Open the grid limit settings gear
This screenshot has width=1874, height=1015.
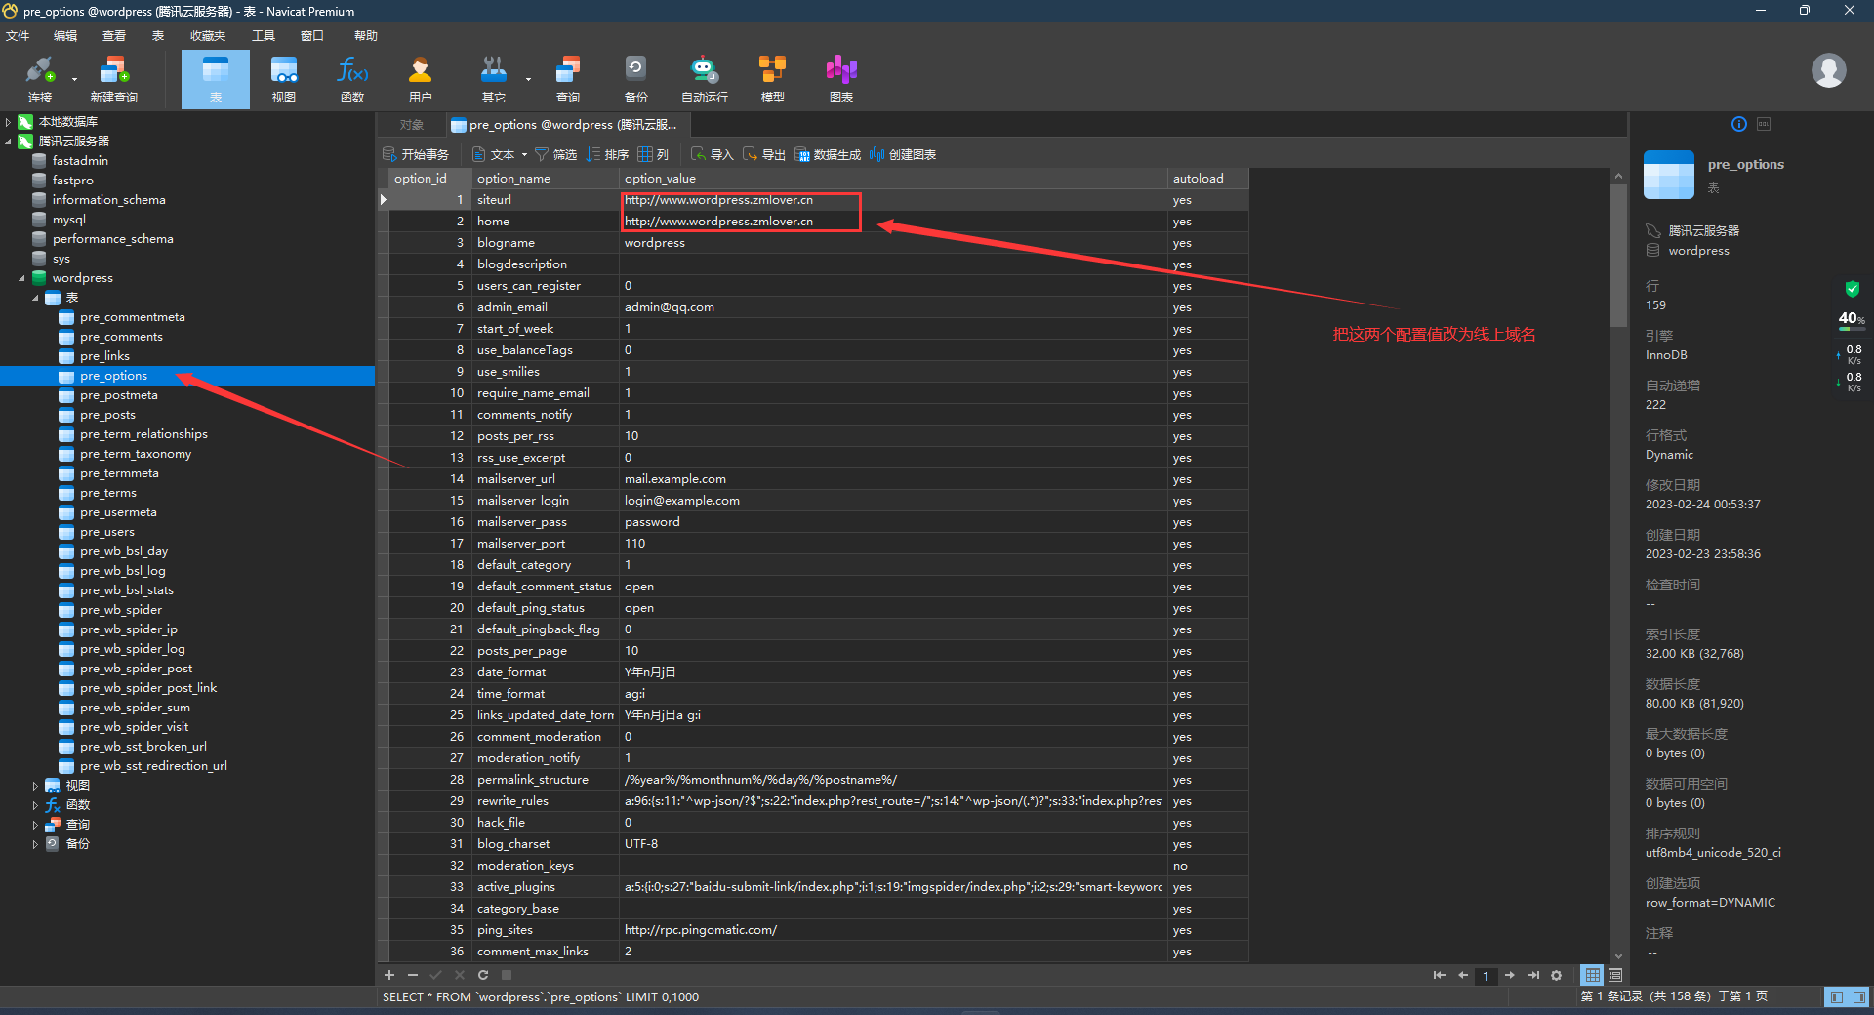click(1556, 975)
